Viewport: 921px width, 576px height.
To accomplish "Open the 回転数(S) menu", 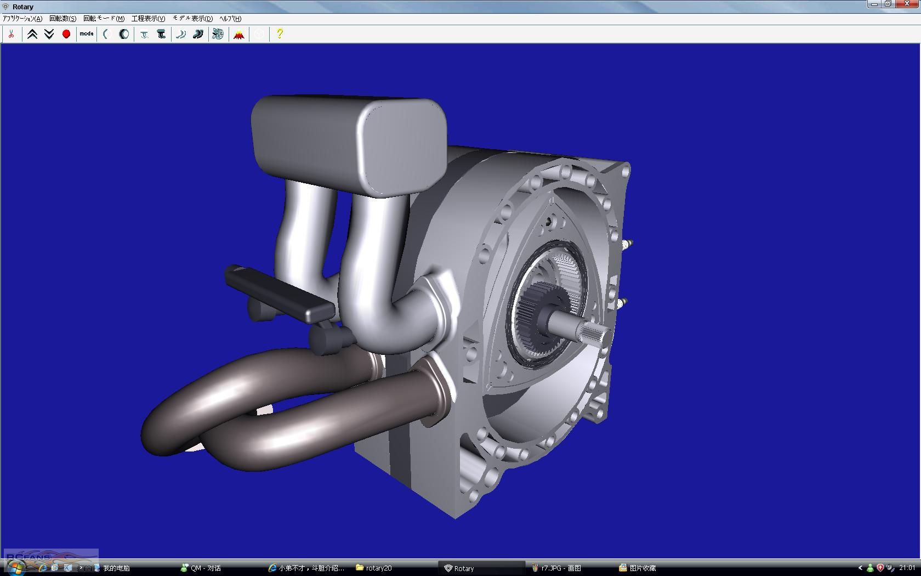I will (63, 19).
